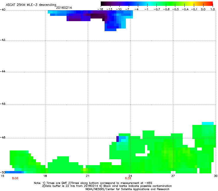The image size is (218, 191).
Task: Click the 'Note: 1) Times are GMT' line
Action: 93,183
